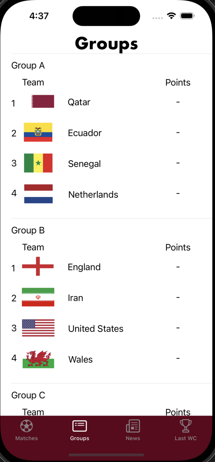Tap the Ecuador points dash placeholder
The image size is (215, 462).
[x=178, y=132]
